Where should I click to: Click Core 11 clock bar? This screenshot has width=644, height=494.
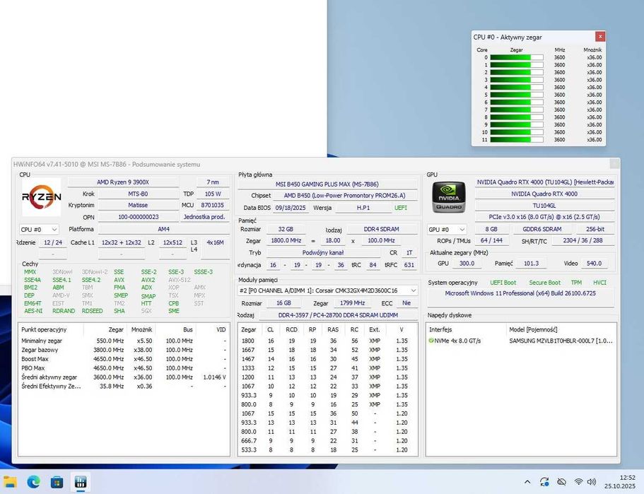tap(517, 140)
